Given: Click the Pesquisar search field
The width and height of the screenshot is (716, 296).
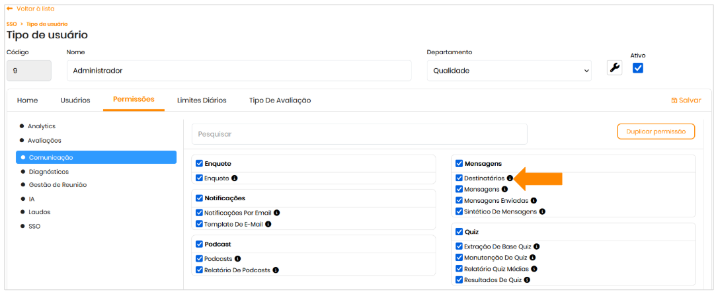Looking at the screenshot, I should 359,134.
